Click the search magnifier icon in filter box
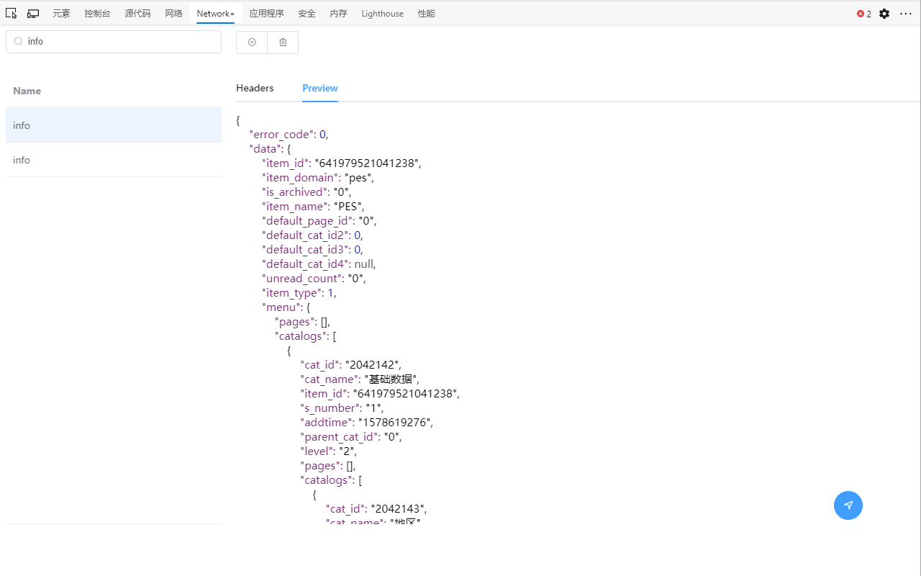The height and width of the screenshot is (576, 921). (x=19, y=42)
